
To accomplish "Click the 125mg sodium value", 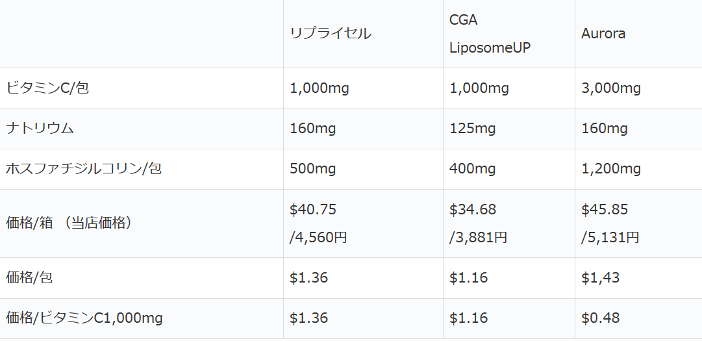I will pyautogui.click(x=472, y=129).
